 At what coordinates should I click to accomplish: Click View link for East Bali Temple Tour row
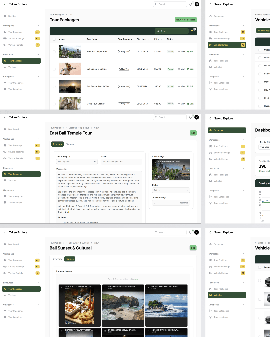tap(182, 52)
